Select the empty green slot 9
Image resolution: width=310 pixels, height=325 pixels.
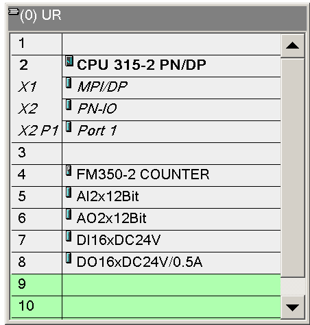tap(146, 285)
